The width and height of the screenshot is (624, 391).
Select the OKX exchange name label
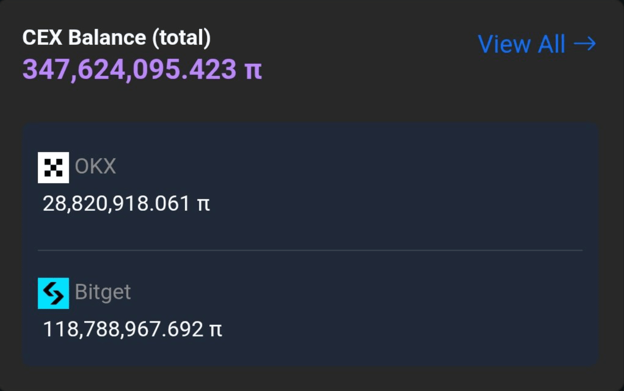point(95,166)
